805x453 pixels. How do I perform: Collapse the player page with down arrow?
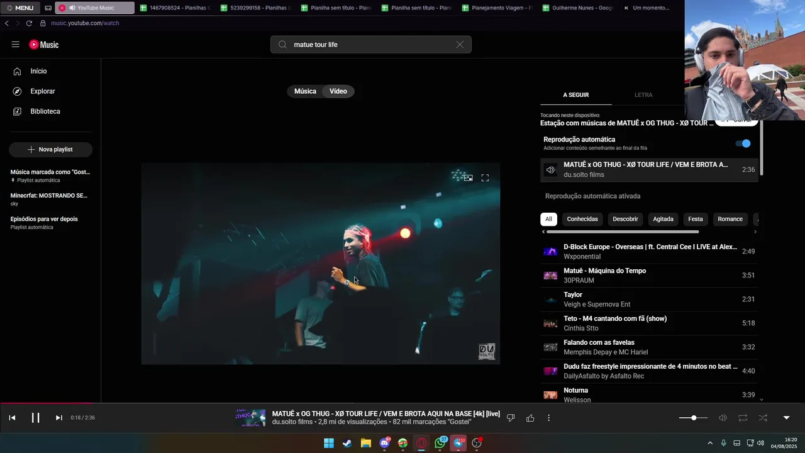click(786, 418)
